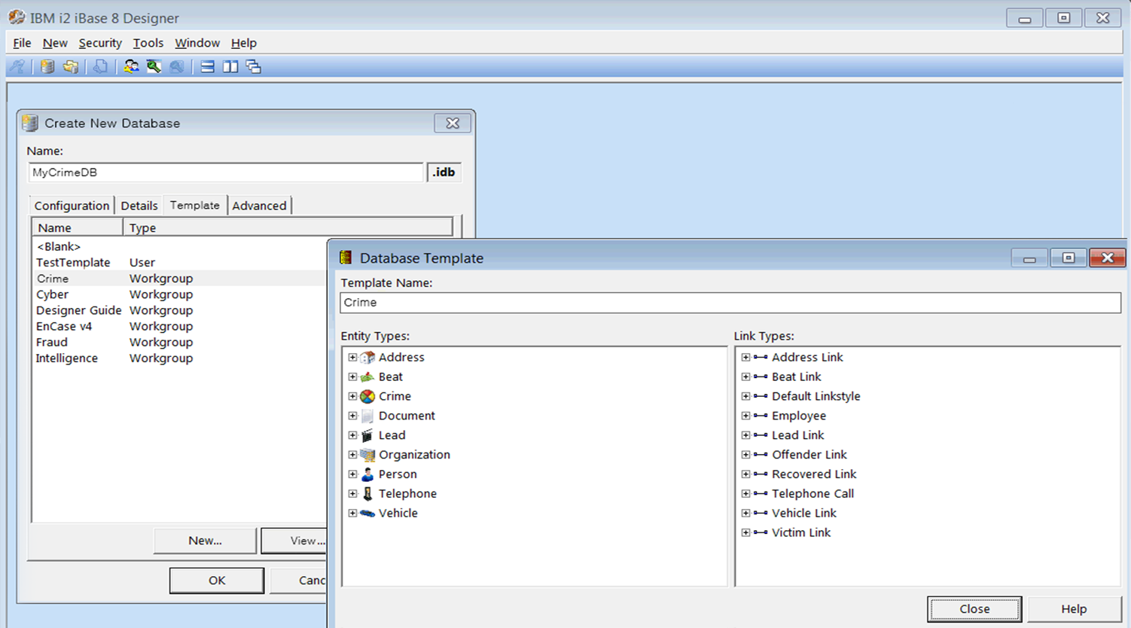
Task: Expand the Telephone entity type node
Action: pyautogui.click(x=352, y=494)
